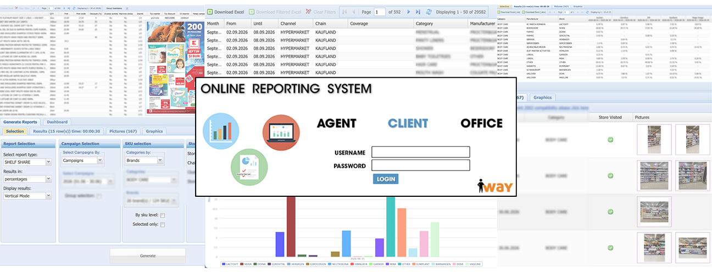Open Select Campaigns By dropdown
Viewport: 712px width, 273px height.
tap(82, 161)
